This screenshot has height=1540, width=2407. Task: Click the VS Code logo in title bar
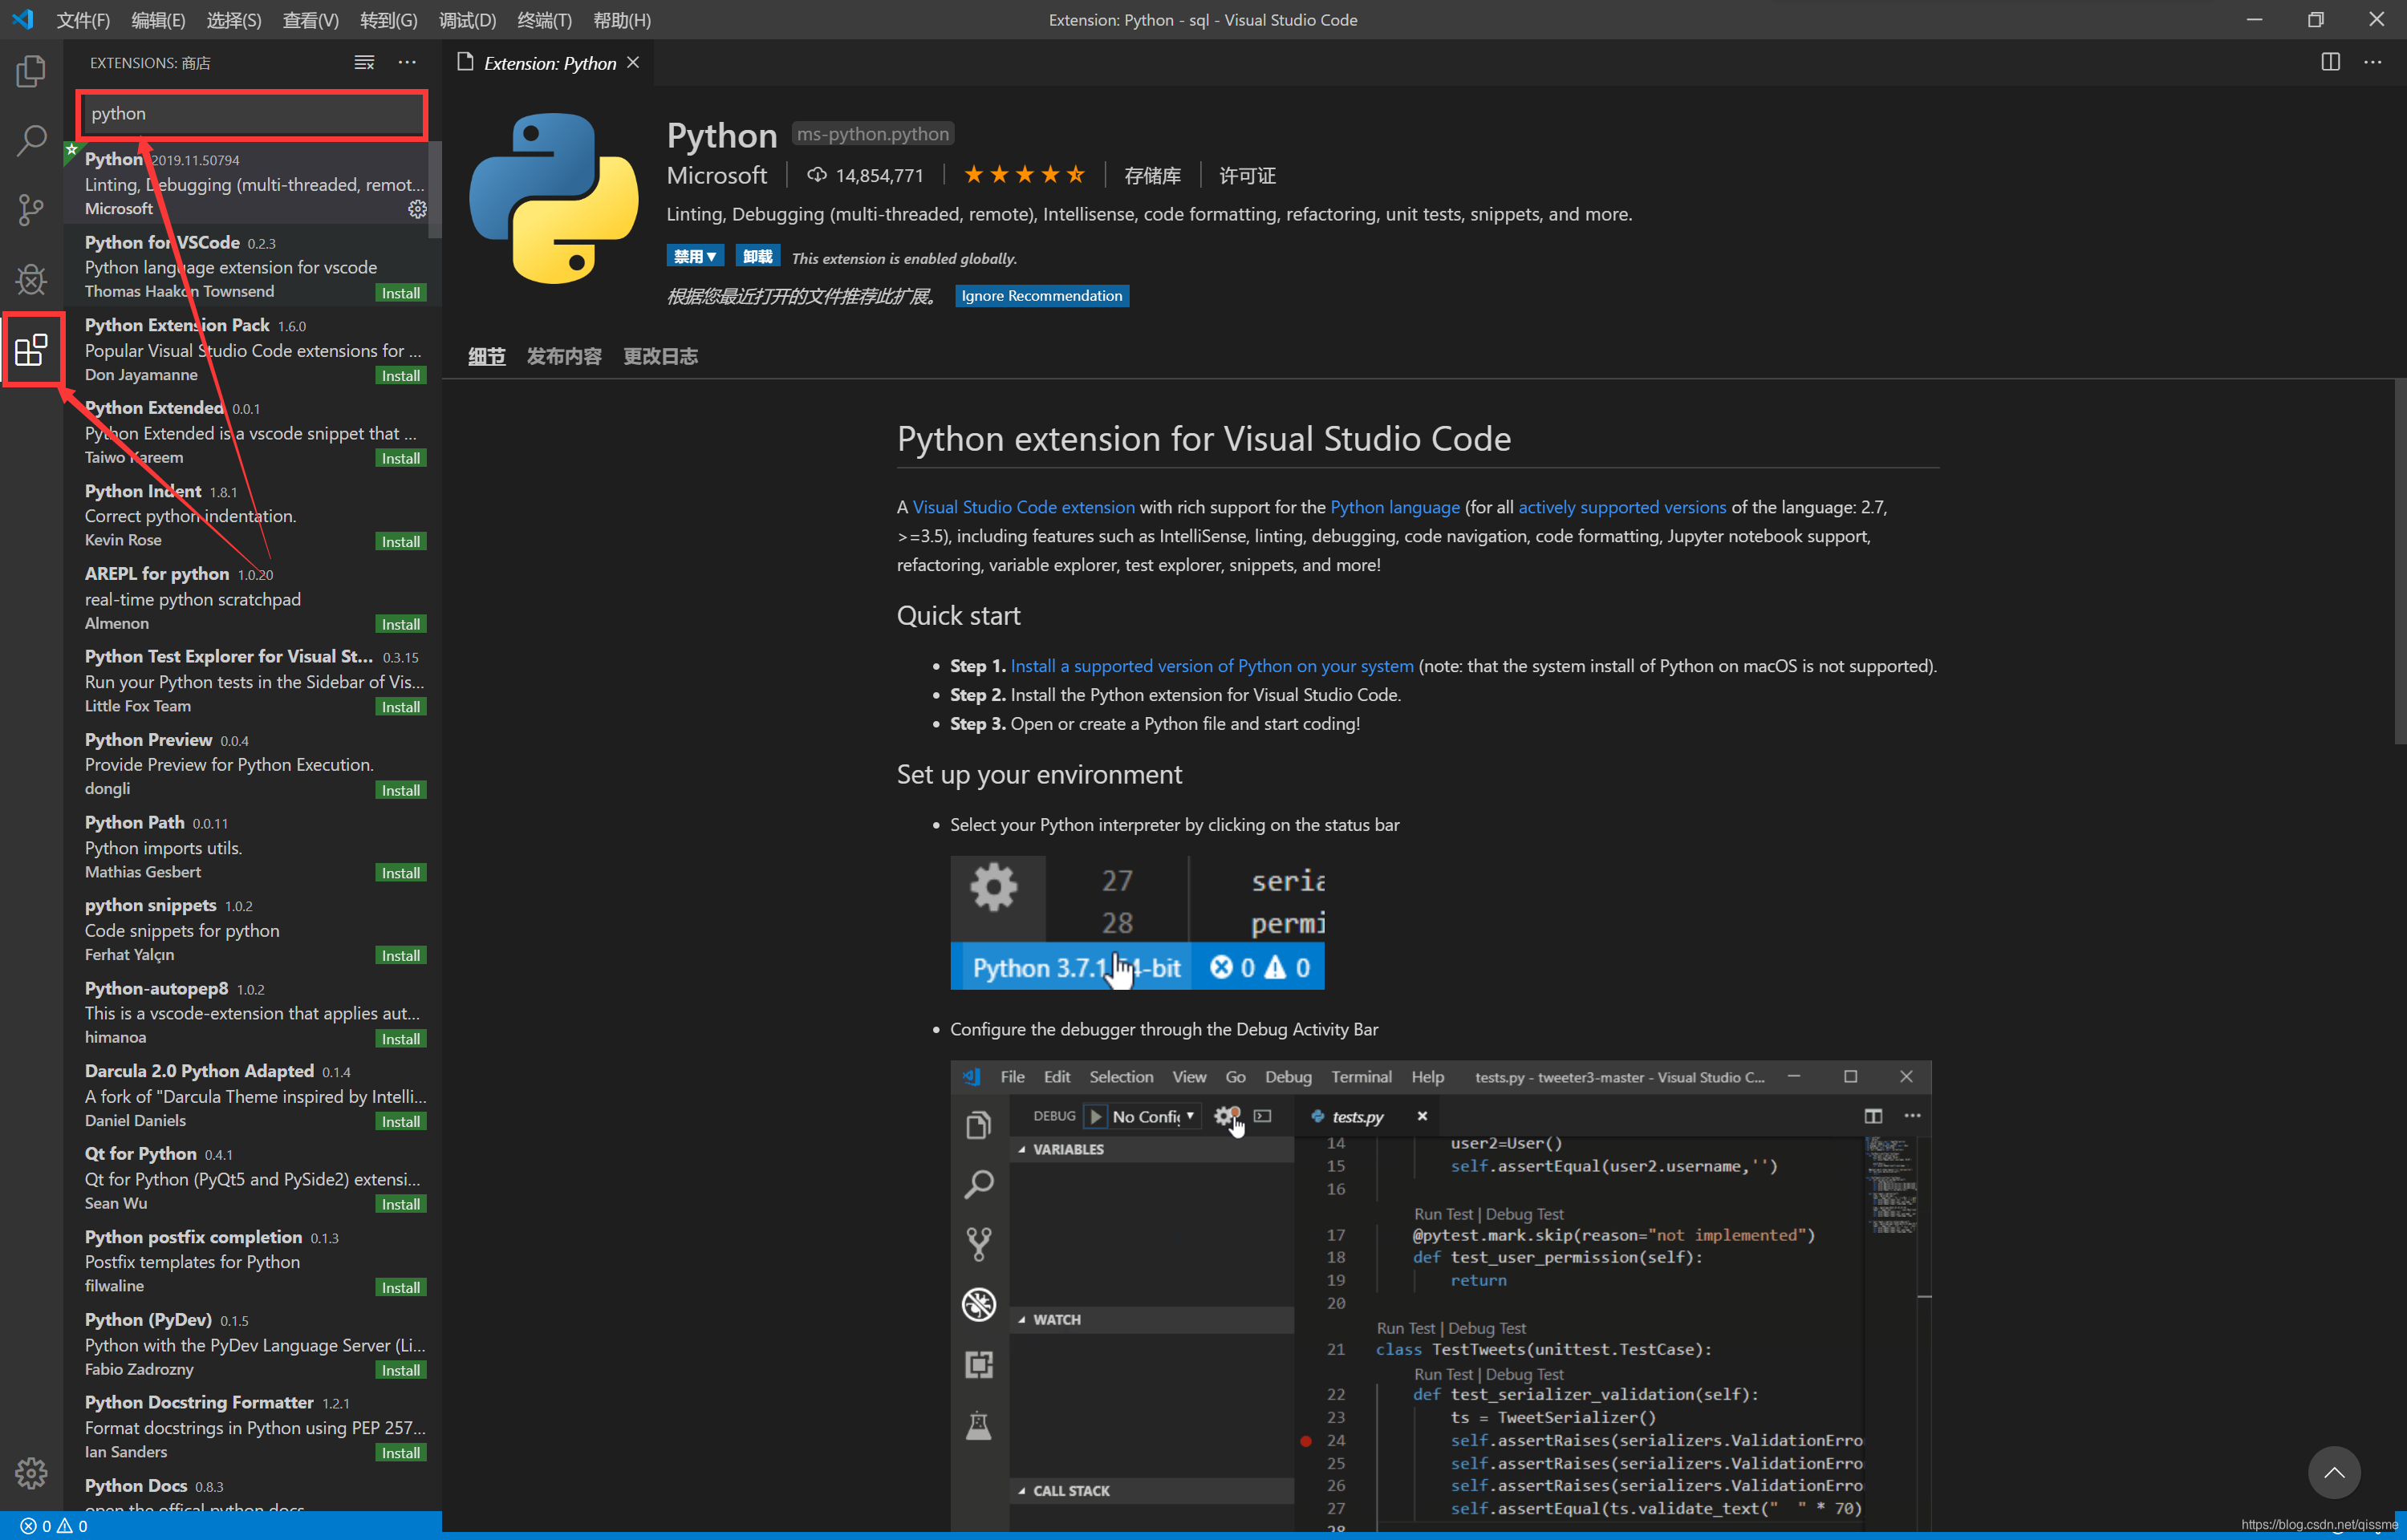(x=23, y=19)
